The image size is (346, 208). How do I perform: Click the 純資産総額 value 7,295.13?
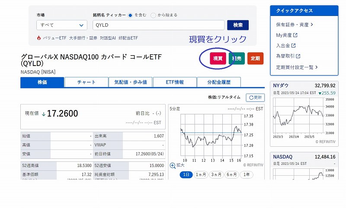156,174
